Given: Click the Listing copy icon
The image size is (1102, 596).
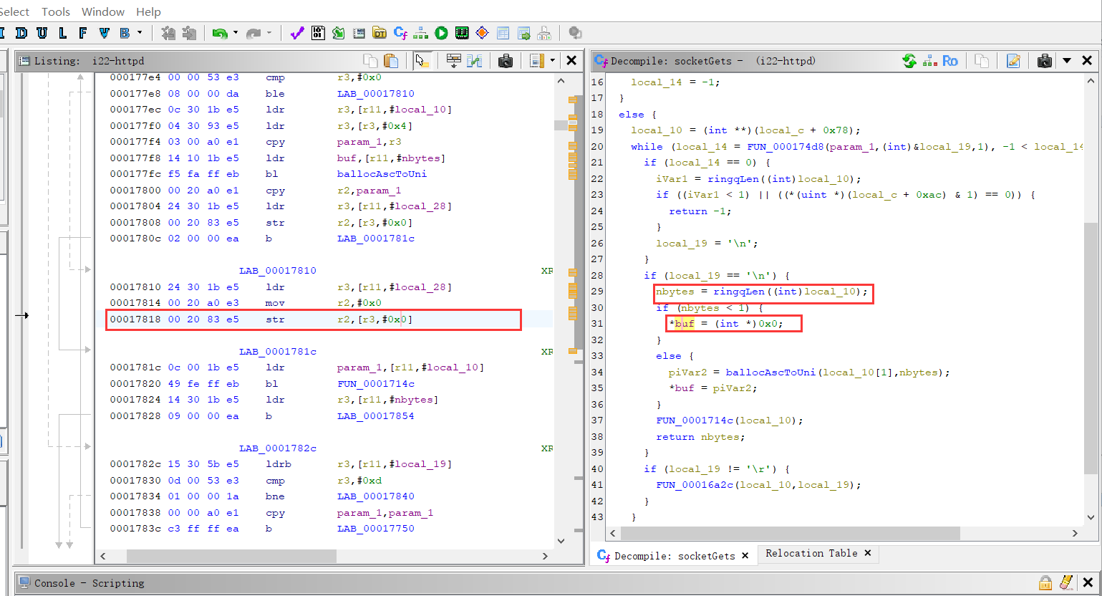Looking at the screenshot, I should (370, 61).
